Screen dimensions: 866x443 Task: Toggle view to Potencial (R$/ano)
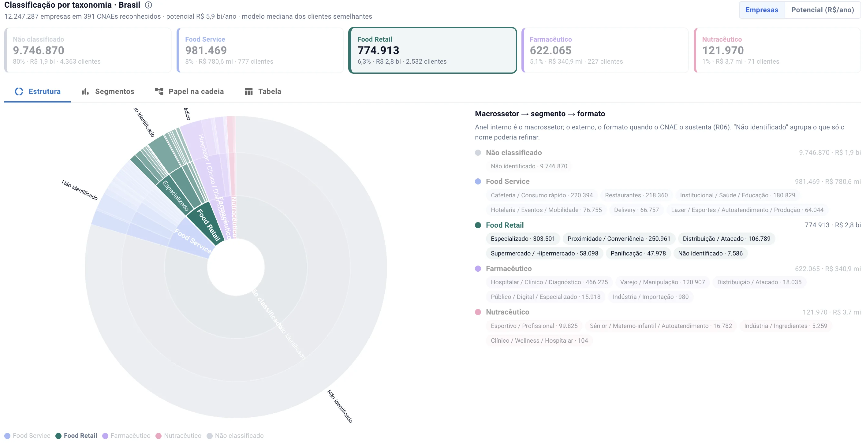[x=822, y=10]
